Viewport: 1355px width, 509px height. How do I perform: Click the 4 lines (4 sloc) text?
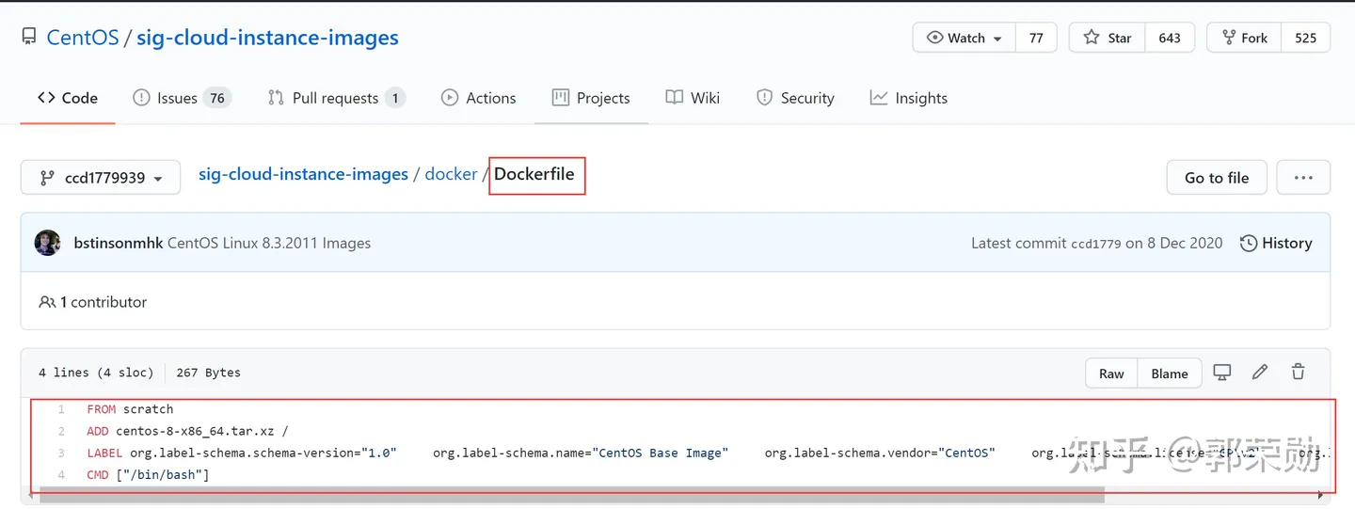[96, 373]
